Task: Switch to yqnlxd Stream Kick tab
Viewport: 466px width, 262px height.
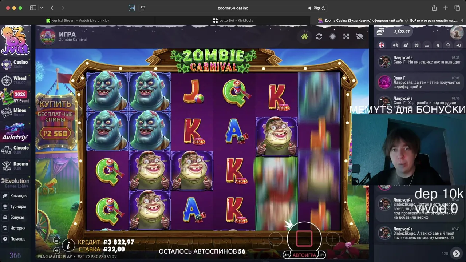Action: [x=78, y=20]
